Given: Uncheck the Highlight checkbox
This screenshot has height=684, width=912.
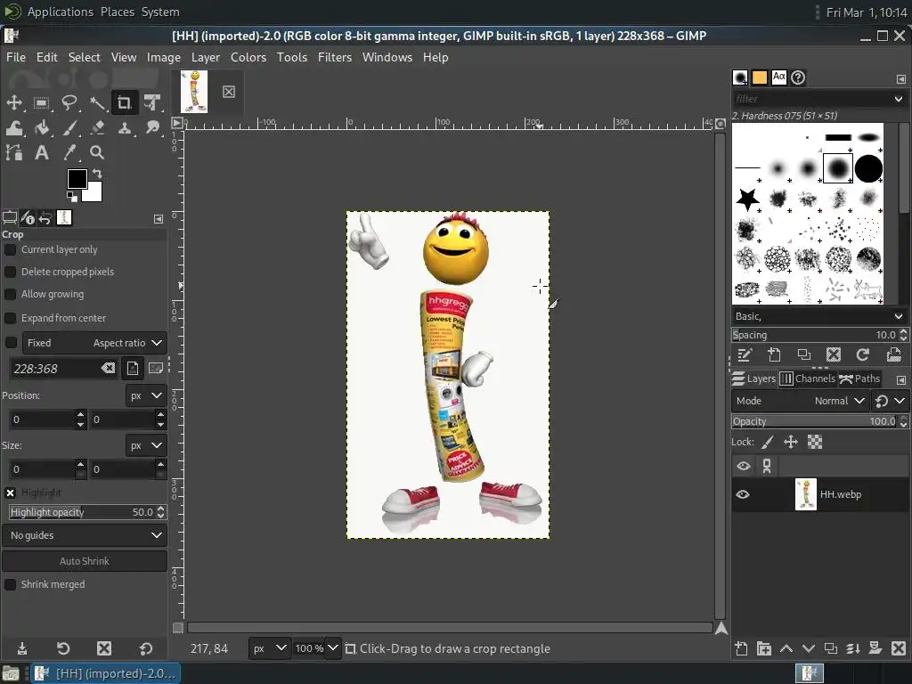Looking at the screenshot, I should click(x=10, y=493).
